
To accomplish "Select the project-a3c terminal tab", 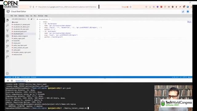I will (20, 80).
